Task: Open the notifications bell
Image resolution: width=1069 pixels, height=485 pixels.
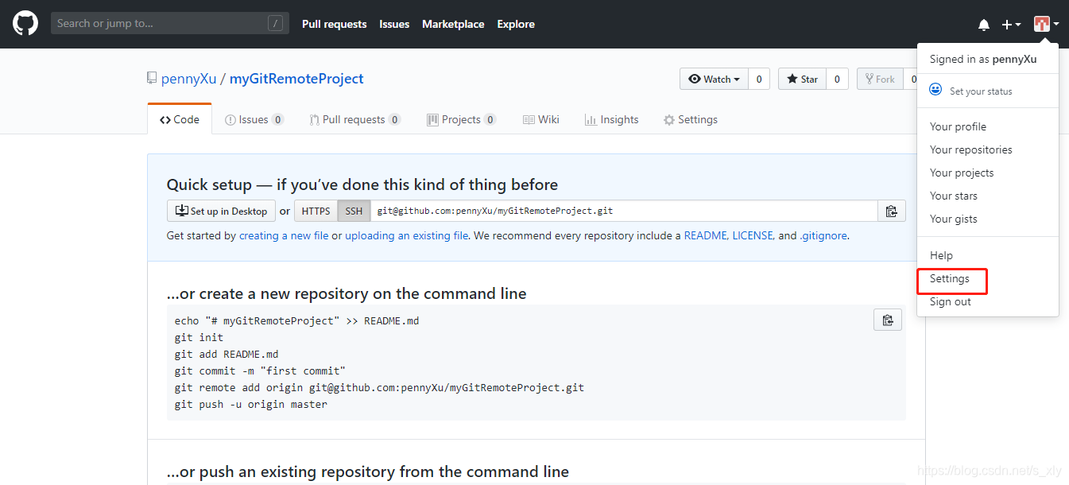Action: [x=984, y=25]
